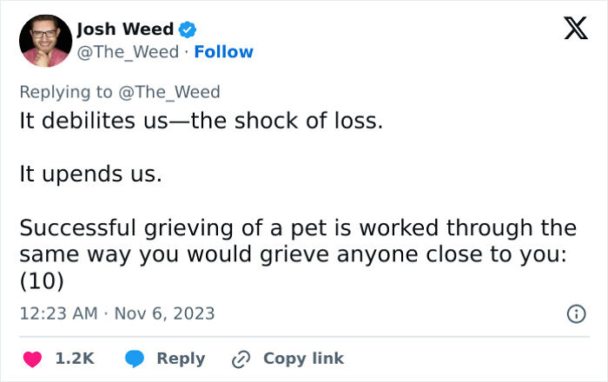Click the chain link icon
This screenshot has width=608, height=382.
[241, 358]
